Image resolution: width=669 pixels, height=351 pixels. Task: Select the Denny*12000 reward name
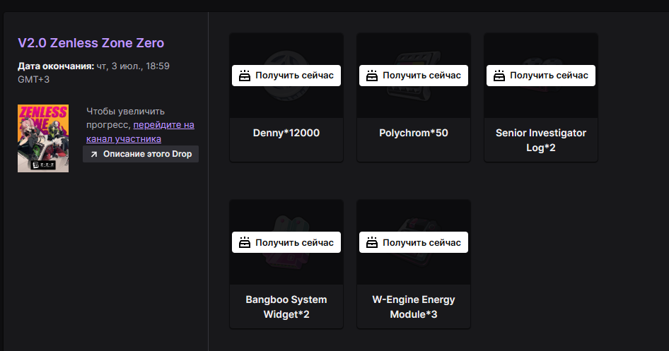286,133
